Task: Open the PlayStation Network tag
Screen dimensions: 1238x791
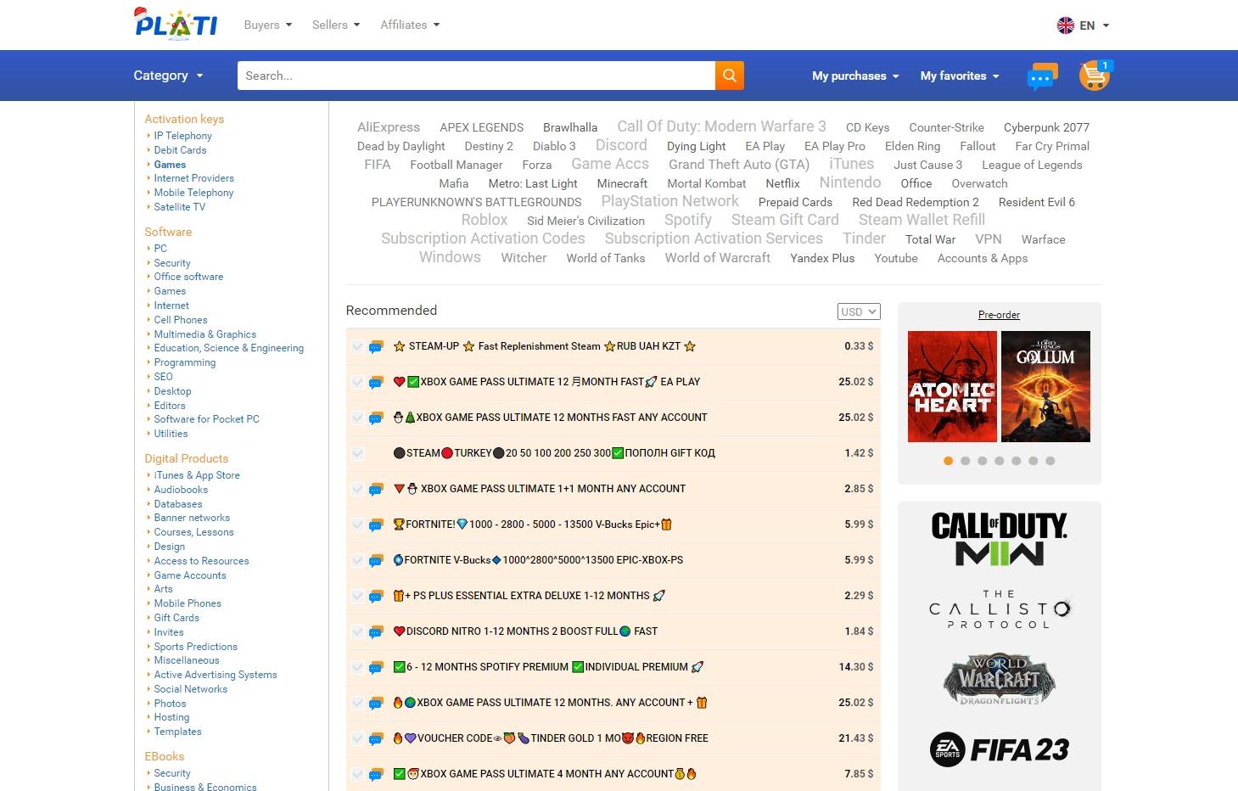Action: click(669, 201)
